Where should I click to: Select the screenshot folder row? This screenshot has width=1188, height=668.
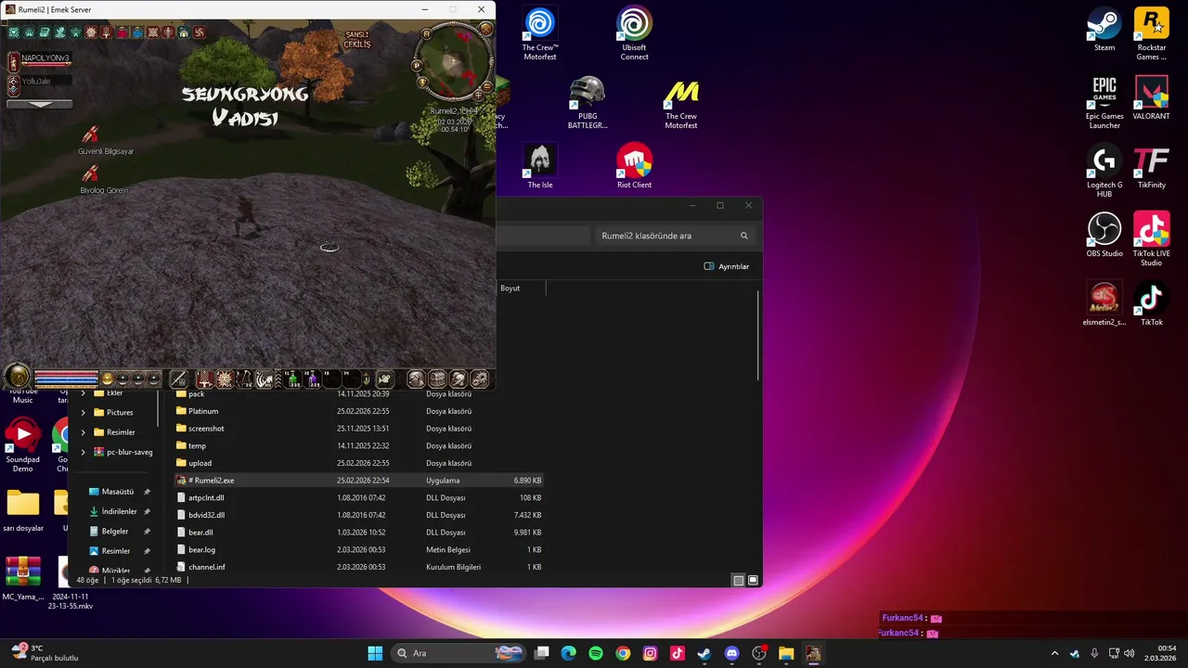(358, 429)
